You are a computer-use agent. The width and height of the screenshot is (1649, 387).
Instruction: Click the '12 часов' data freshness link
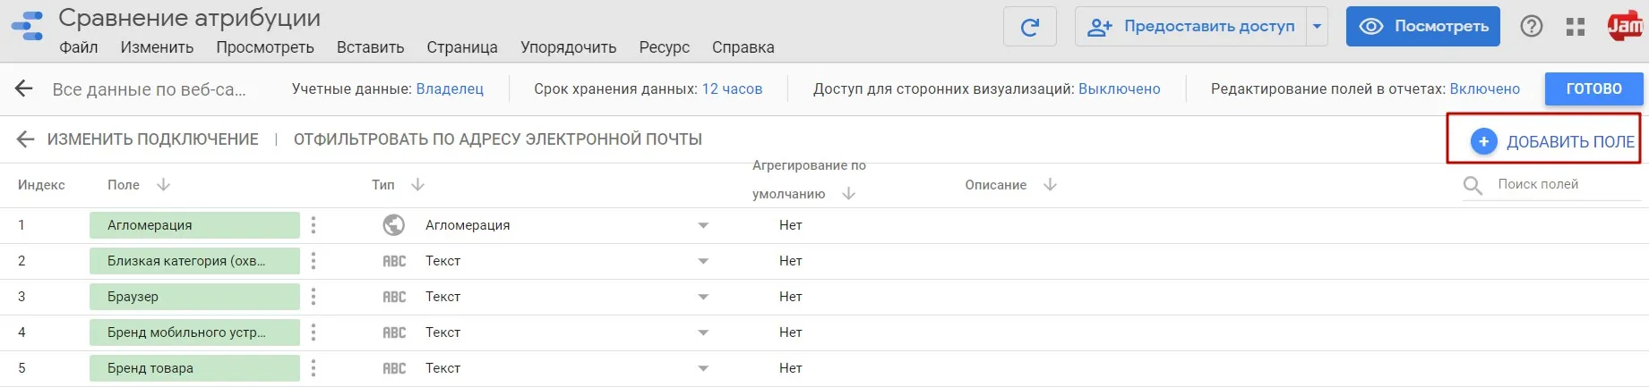pos(732,88)
